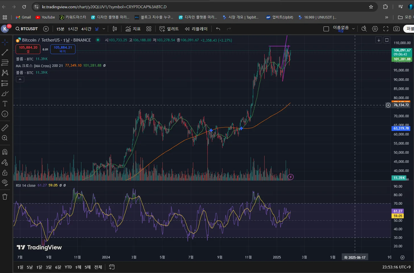
Task: Click the blue buy price button
Action: point(63,49)
